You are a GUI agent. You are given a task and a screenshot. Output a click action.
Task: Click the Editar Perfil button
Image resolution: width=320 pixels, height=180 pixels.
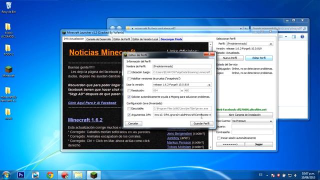point(259,58)
